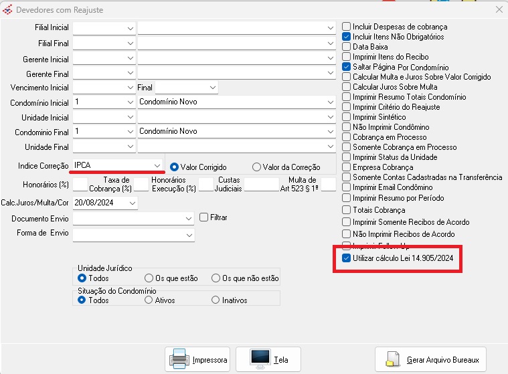Toggle Incluir Despesas de cobrança checkbox
Screen dimensions: 508x374
pos(346,27)
